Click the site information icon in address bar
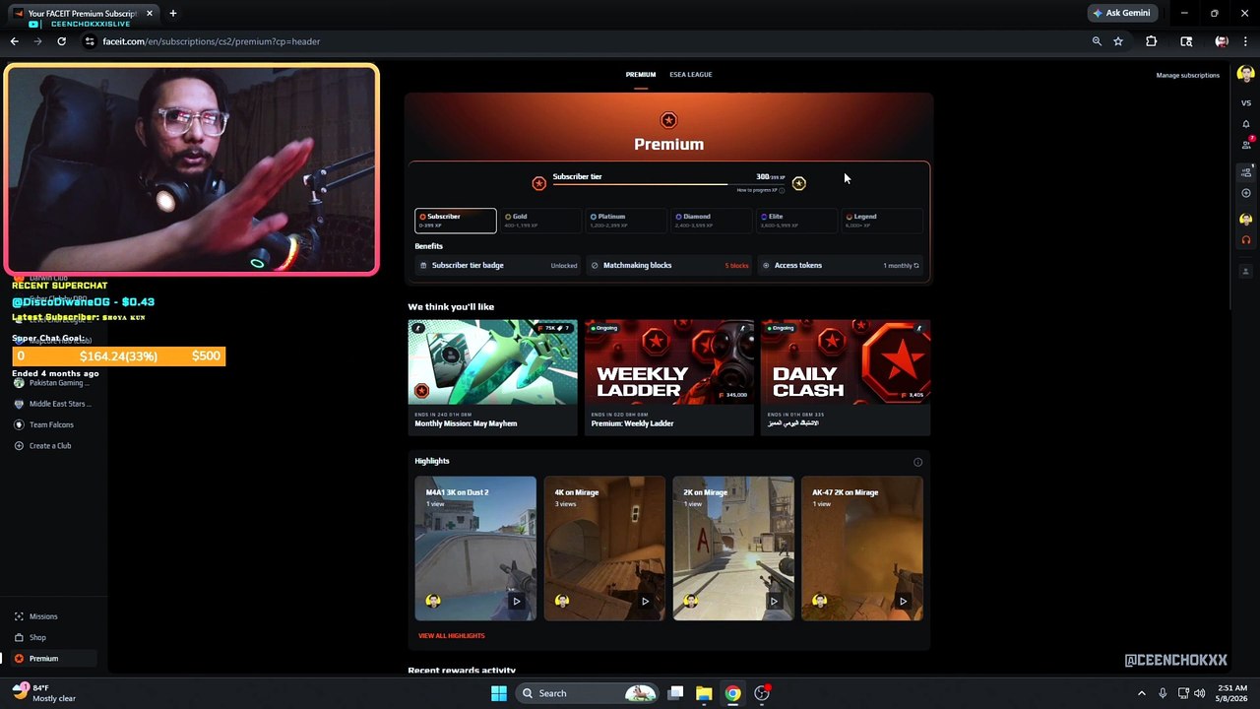This screenshot has height=709, width=1260. 90,41
